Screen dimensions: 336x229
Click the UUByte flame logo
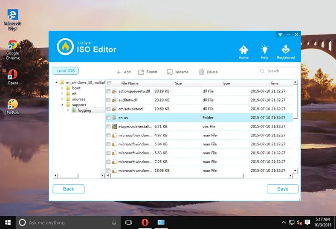65,46
